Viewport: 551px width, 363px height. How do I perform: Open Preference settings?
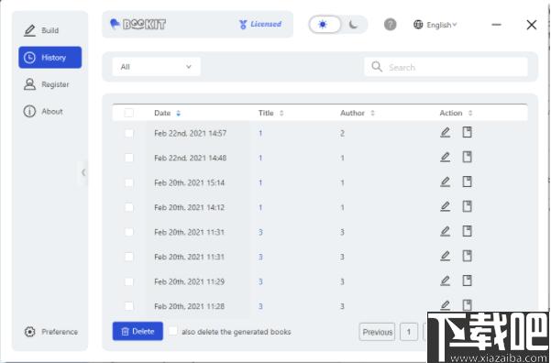(x=51, y=332)
